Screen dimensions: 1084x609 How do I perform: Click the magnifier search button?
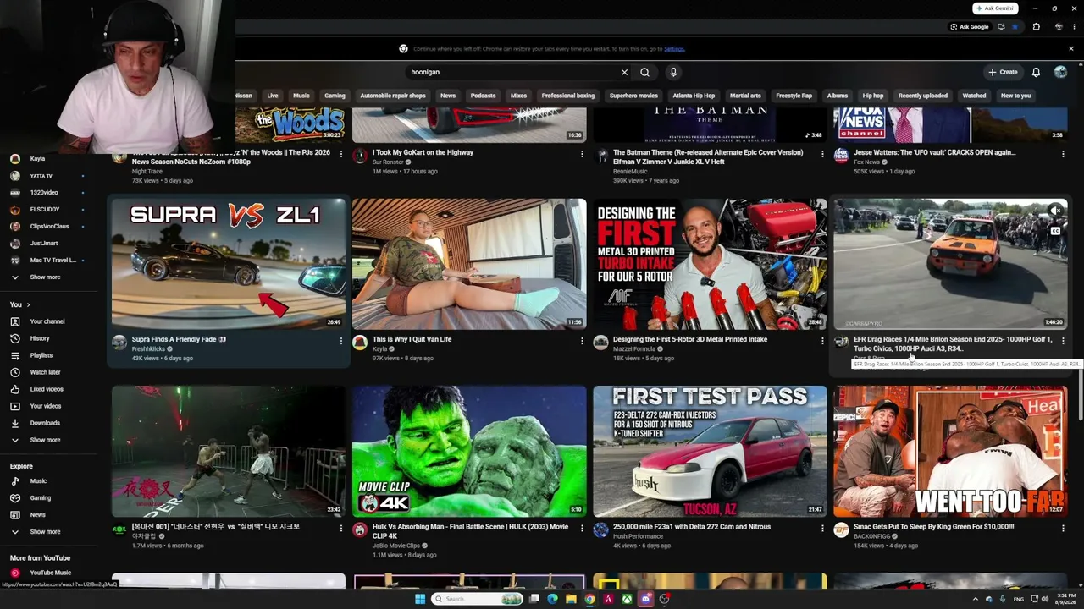644,73
